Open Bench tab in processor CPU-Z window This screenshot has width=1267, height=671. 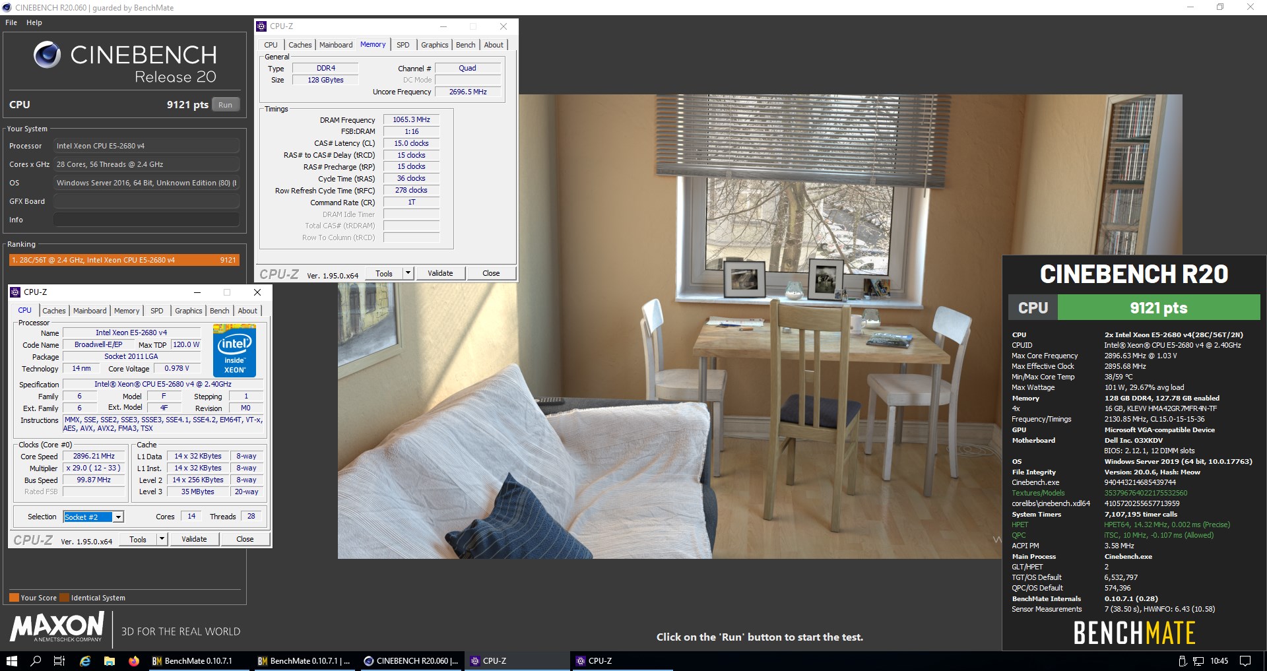coord(220,311)
